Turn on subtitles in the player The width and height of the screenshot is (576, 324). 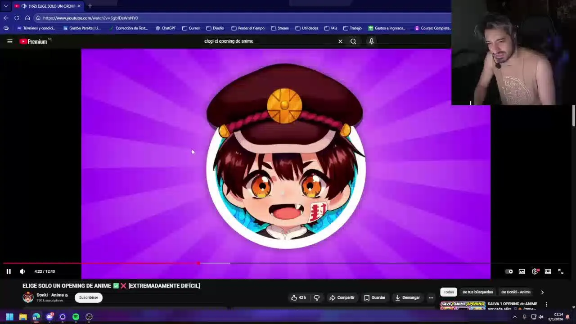pyautogui.click(x=522, y=271)
